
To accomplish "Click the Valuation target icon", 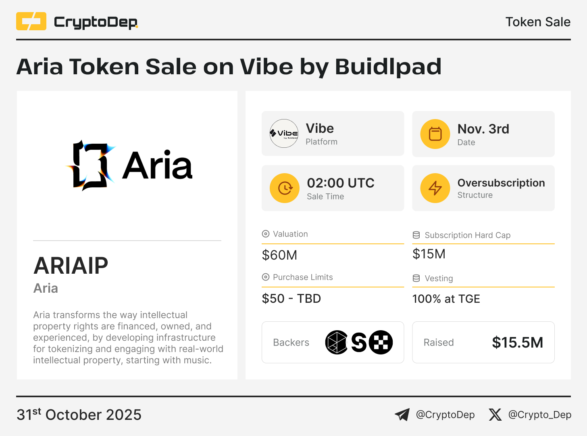I will point(266,234).
